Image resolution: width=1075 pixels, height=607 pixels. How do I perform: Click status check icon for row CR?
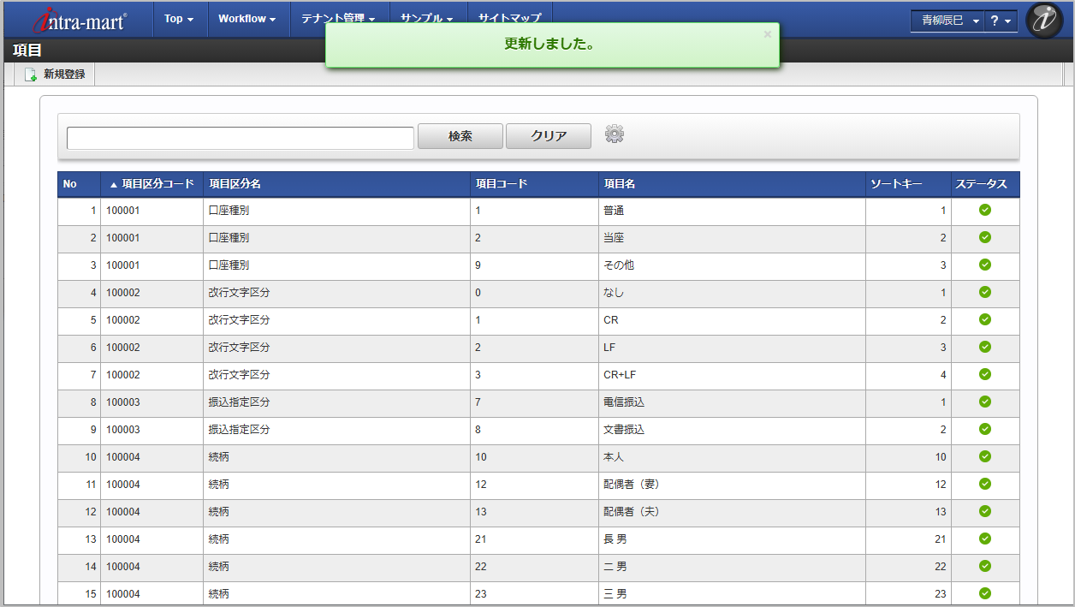(985, 319)
